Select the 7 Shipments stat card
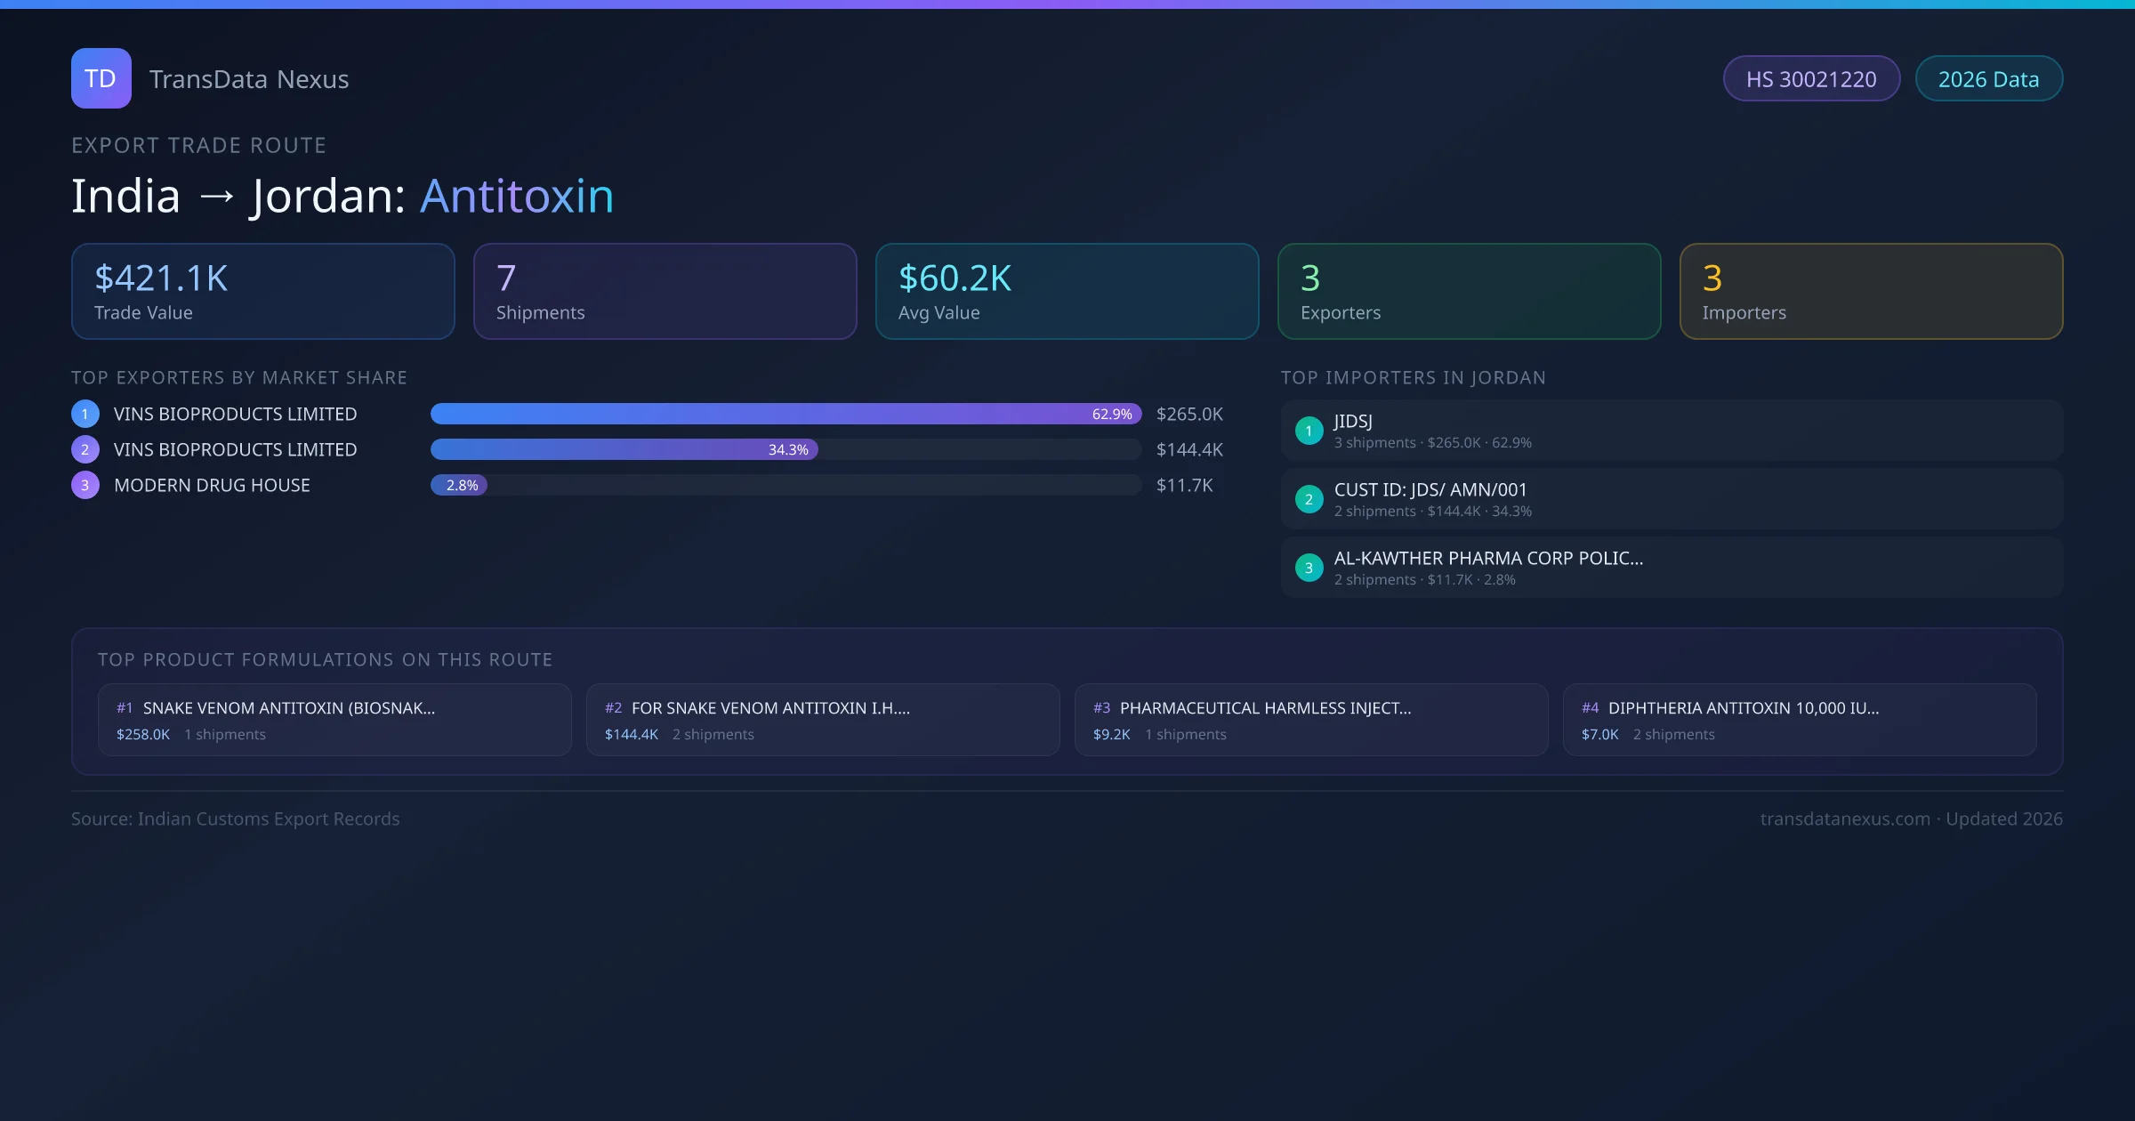The height and width of the screenshot is (1121, 2135). click(665, 292)
